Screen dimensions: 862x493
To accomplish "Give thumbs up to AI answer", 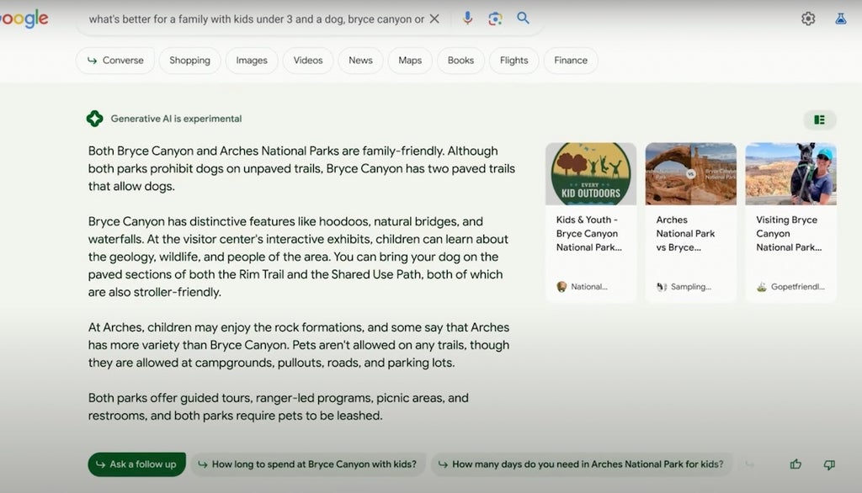I will [795, 464].
